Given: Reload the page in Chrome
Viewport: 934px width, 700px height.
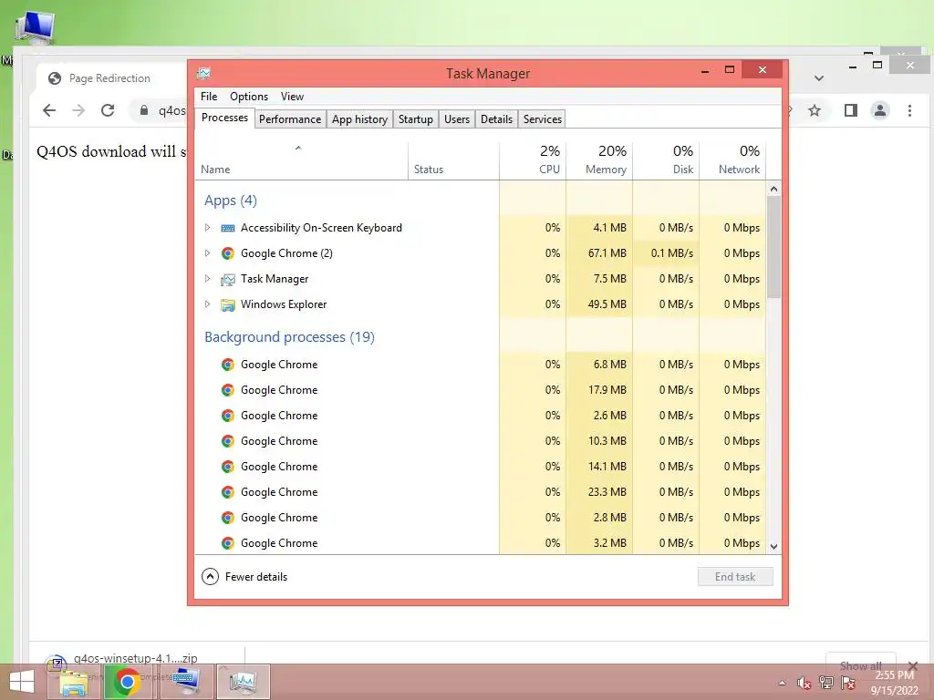Looking at the screenshot, I should (x=108, y=110).
